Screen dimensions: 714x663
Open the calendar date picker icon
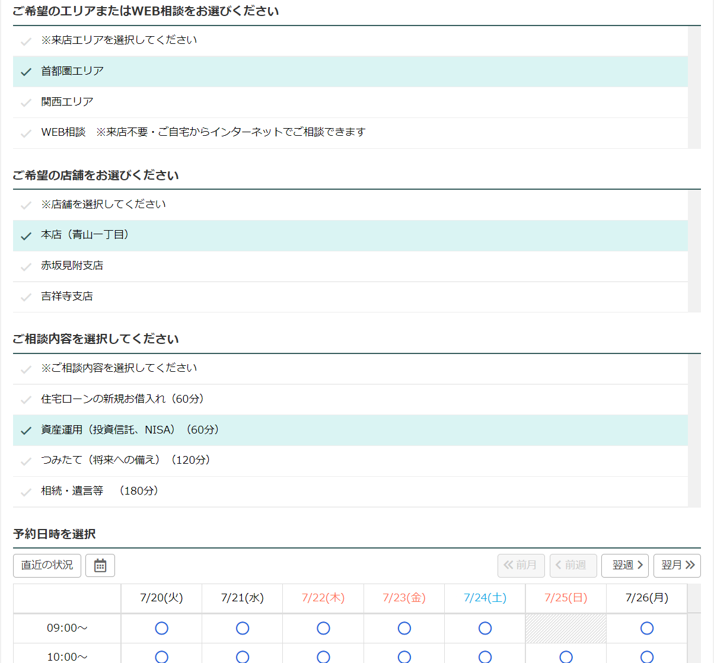click(x=100, y=566)
